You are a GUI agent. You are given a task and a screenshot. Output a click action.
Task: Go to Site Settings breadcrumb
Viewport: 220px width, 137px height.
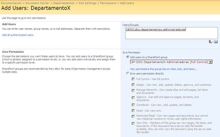point(87,3)
